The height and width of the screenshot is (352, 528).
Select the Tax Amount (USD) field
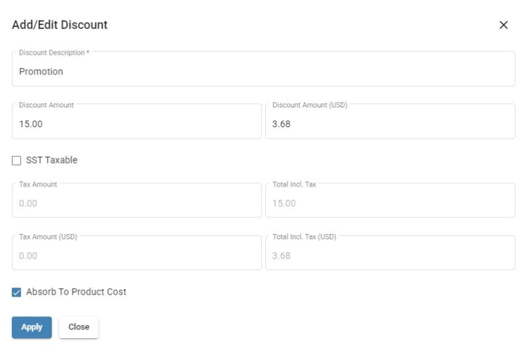pos(137,253)
